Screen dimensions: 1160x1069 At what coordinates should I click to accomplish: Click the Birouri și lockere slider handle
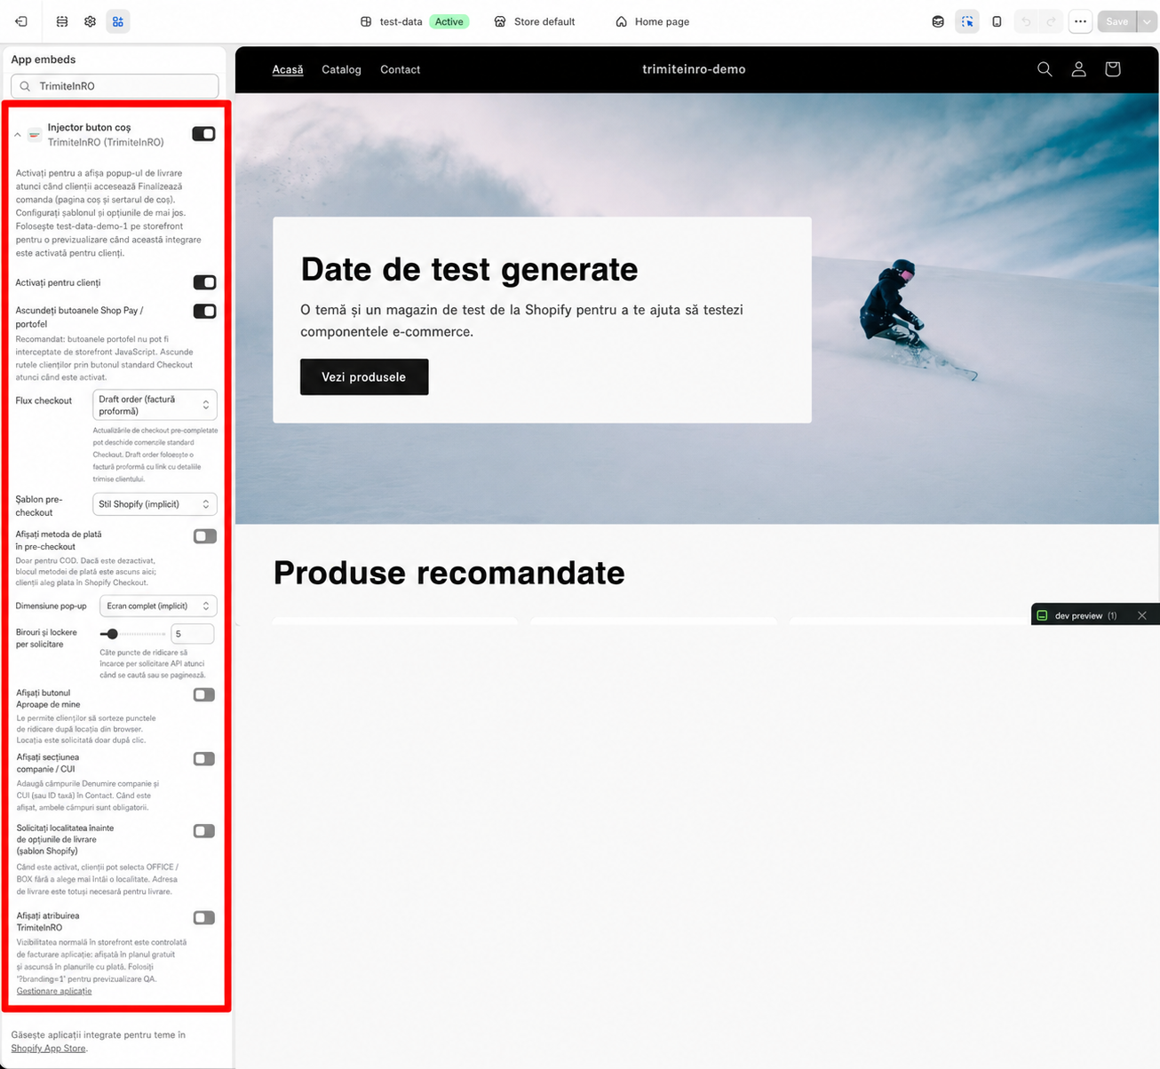(x=112, y=634)
